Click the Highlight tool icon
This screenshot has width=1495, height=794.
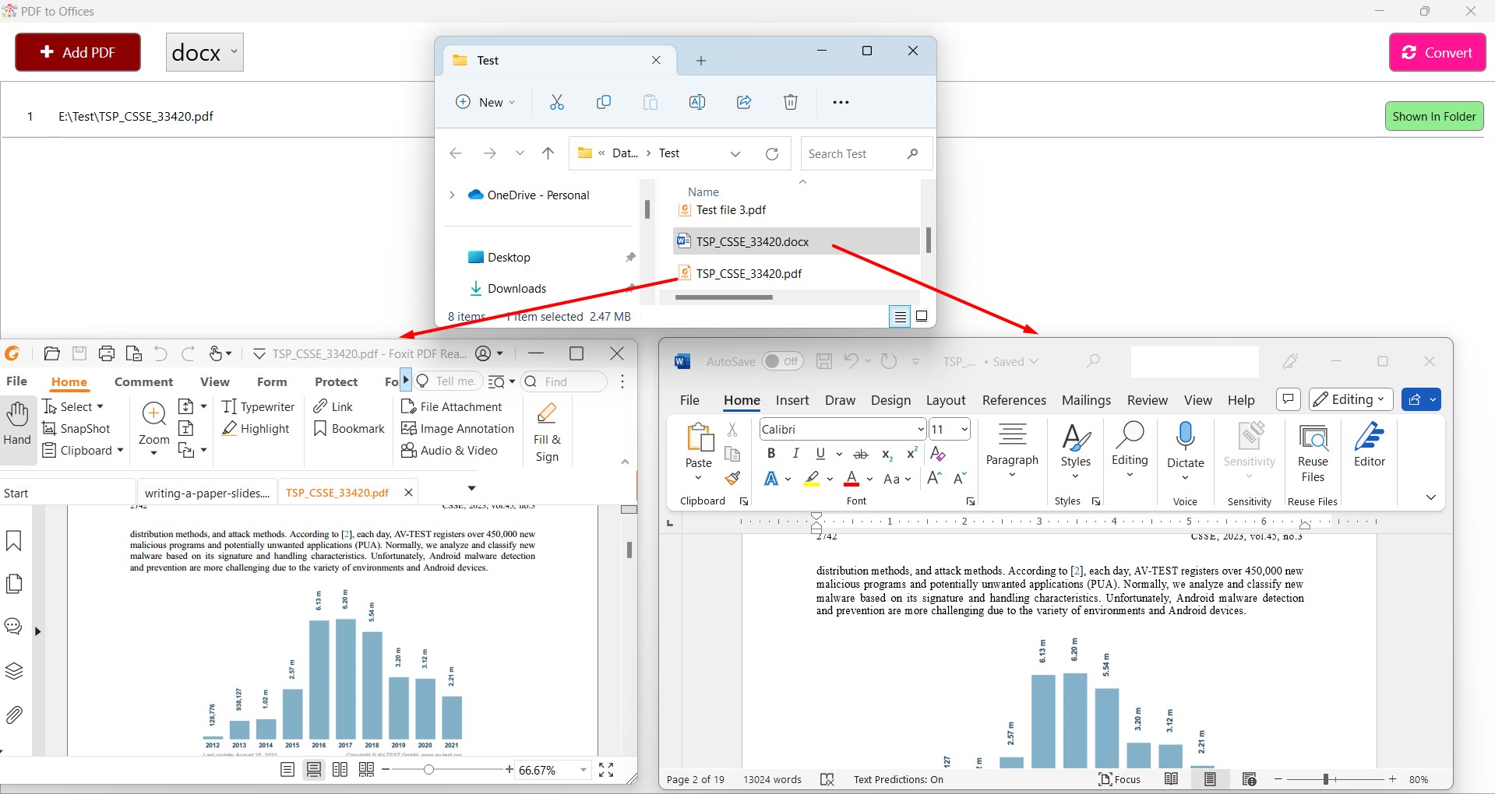coord(229,428)
